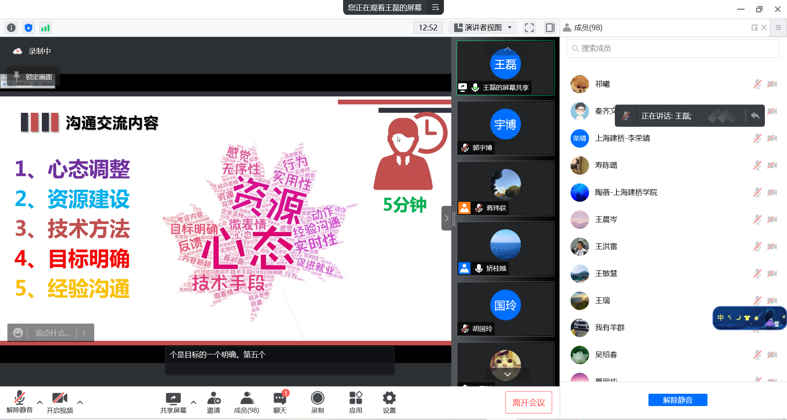Expand share screen options arrow
Viewport: 787px width, 420px height.
[193, 402]
